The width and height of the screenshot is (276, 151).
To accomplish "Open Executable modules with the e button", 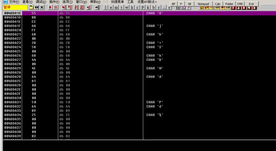I will (111, 7).
